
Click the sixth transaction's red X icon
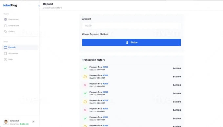point(85,110)
